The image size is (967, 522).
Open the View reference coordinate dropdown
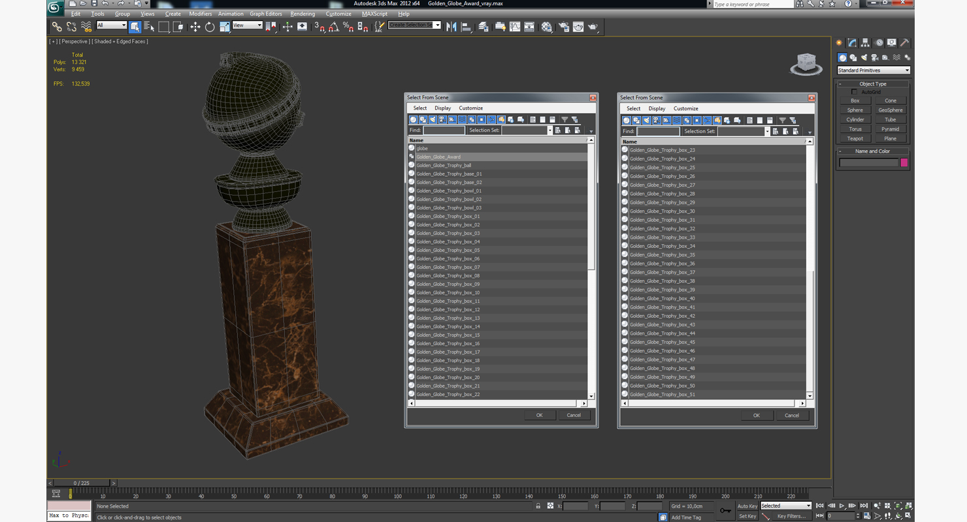[x=247, y=25]
